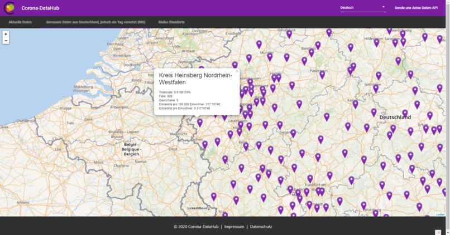Open the Risiko Standorte tab

pyautogui.click(x=171, y=22)
